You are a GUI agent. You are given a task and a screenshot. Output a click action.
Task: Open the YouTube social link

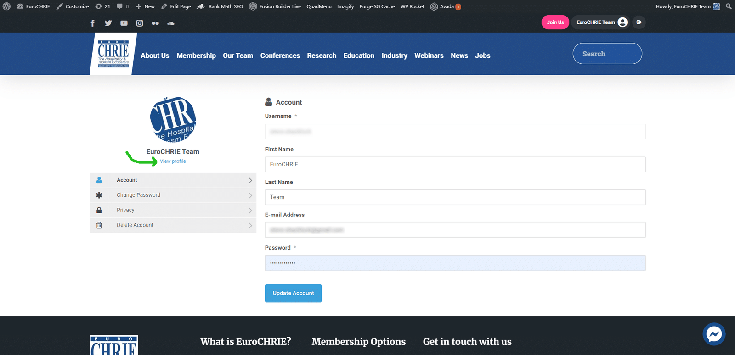pyautogui.click(x=124, y=23)
